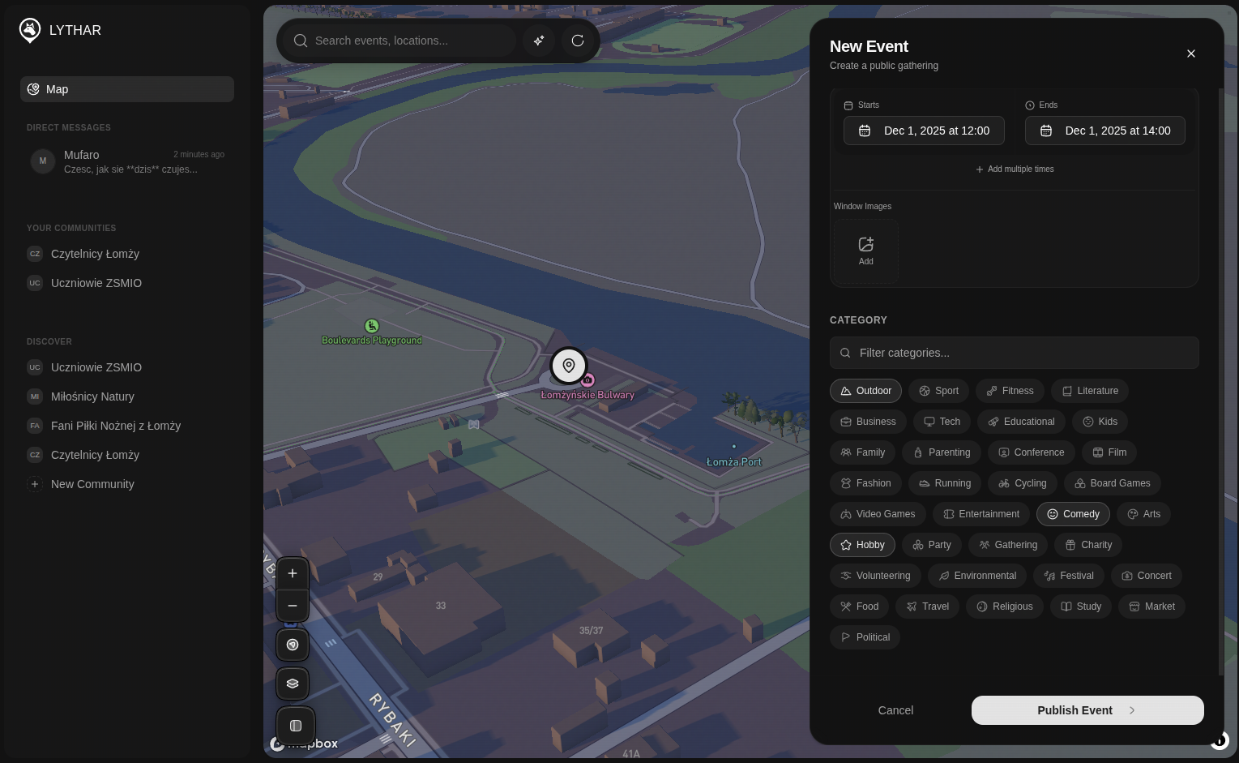Toggle the sidebar panel icon on map
This screenshot has height=763, width=1239.
(x=296, y=726)
